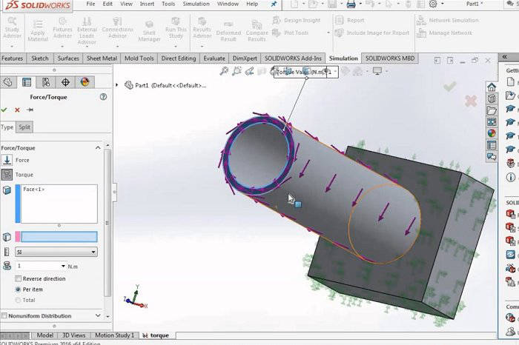Expand the Nonuniform Distribution section
519x345 pixels.
(x=98, y=315)
